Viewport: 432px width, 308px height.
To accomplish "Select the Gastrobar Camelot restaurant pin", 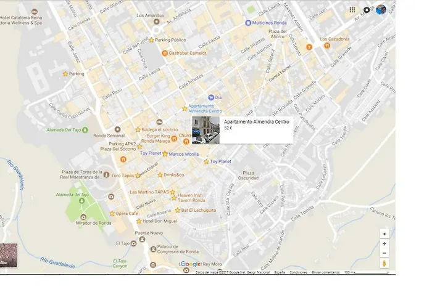I will [x=164, y=53].
